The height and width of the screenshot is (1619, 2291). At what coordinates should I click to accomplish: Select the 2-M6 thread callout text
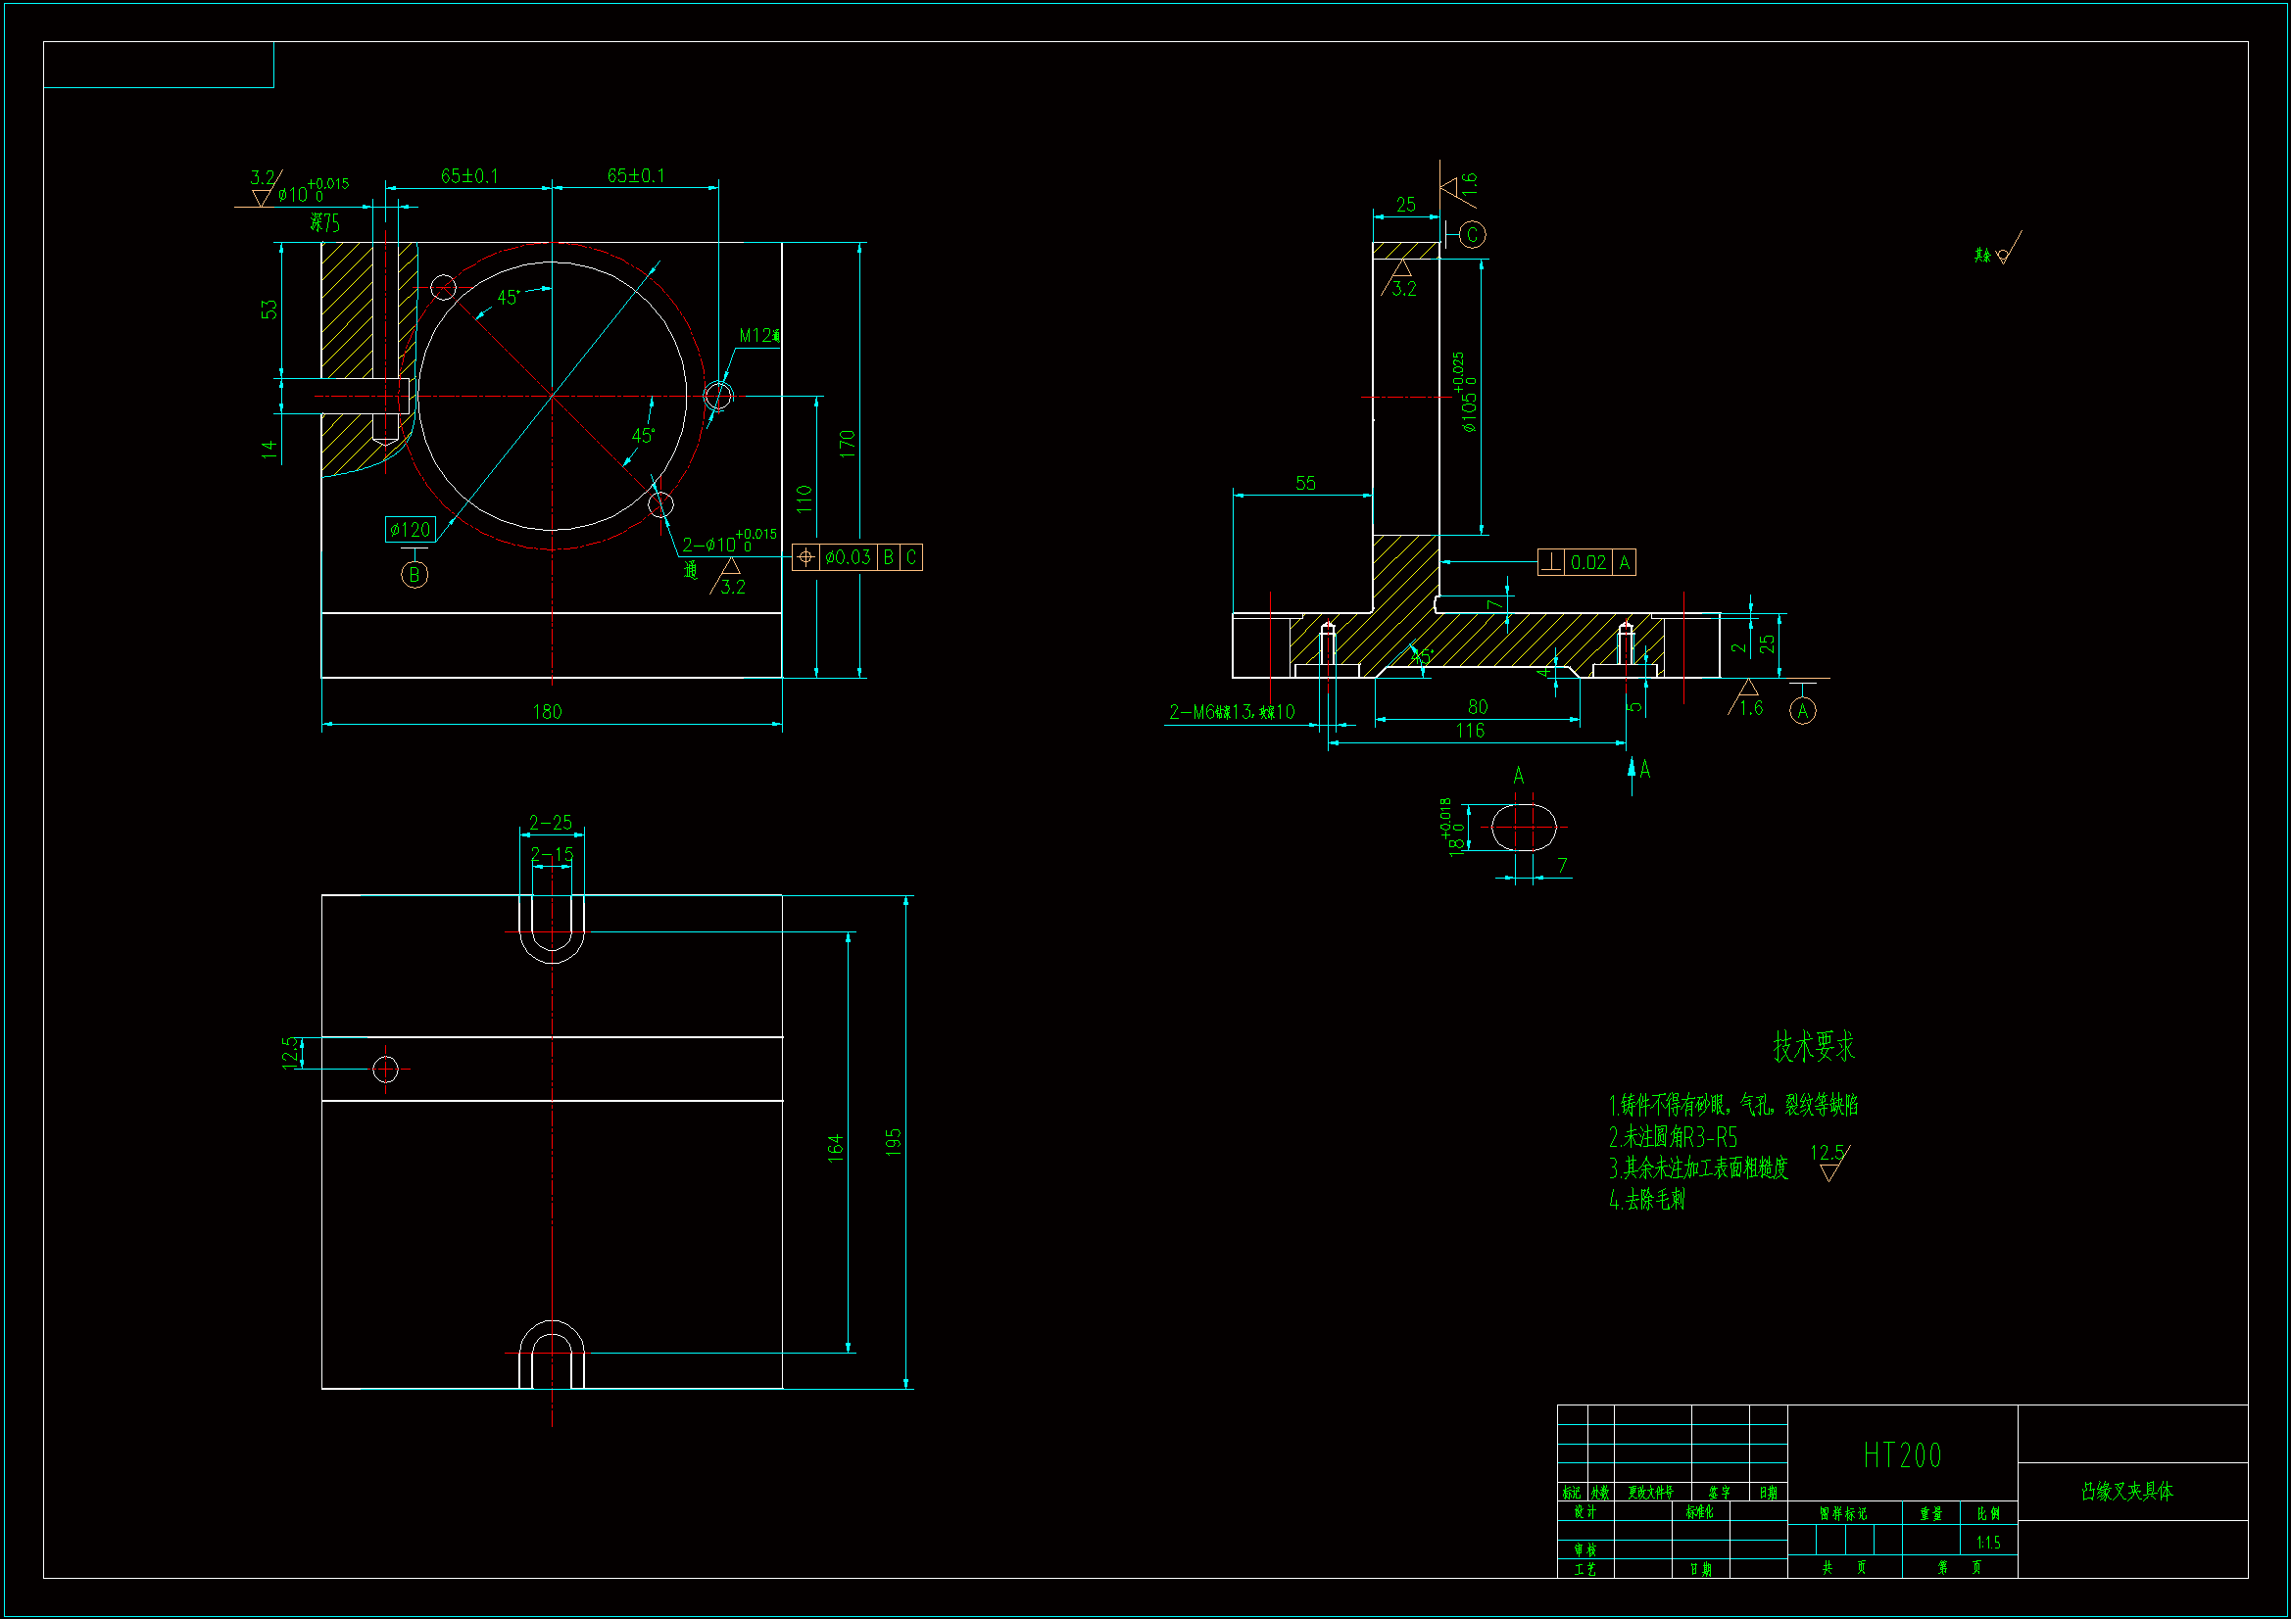pos(1232,712)
